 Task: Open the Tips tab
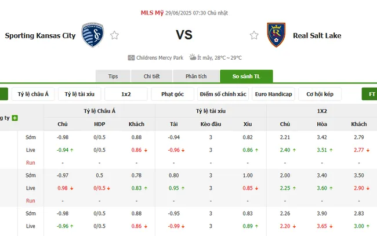tap(113, 77)
